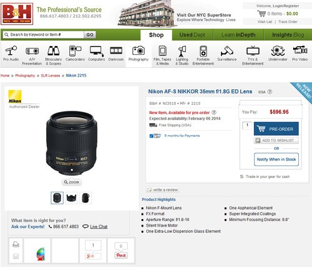Open Portable Entertainment category
The image size is (312, 267).
[203, 55]
